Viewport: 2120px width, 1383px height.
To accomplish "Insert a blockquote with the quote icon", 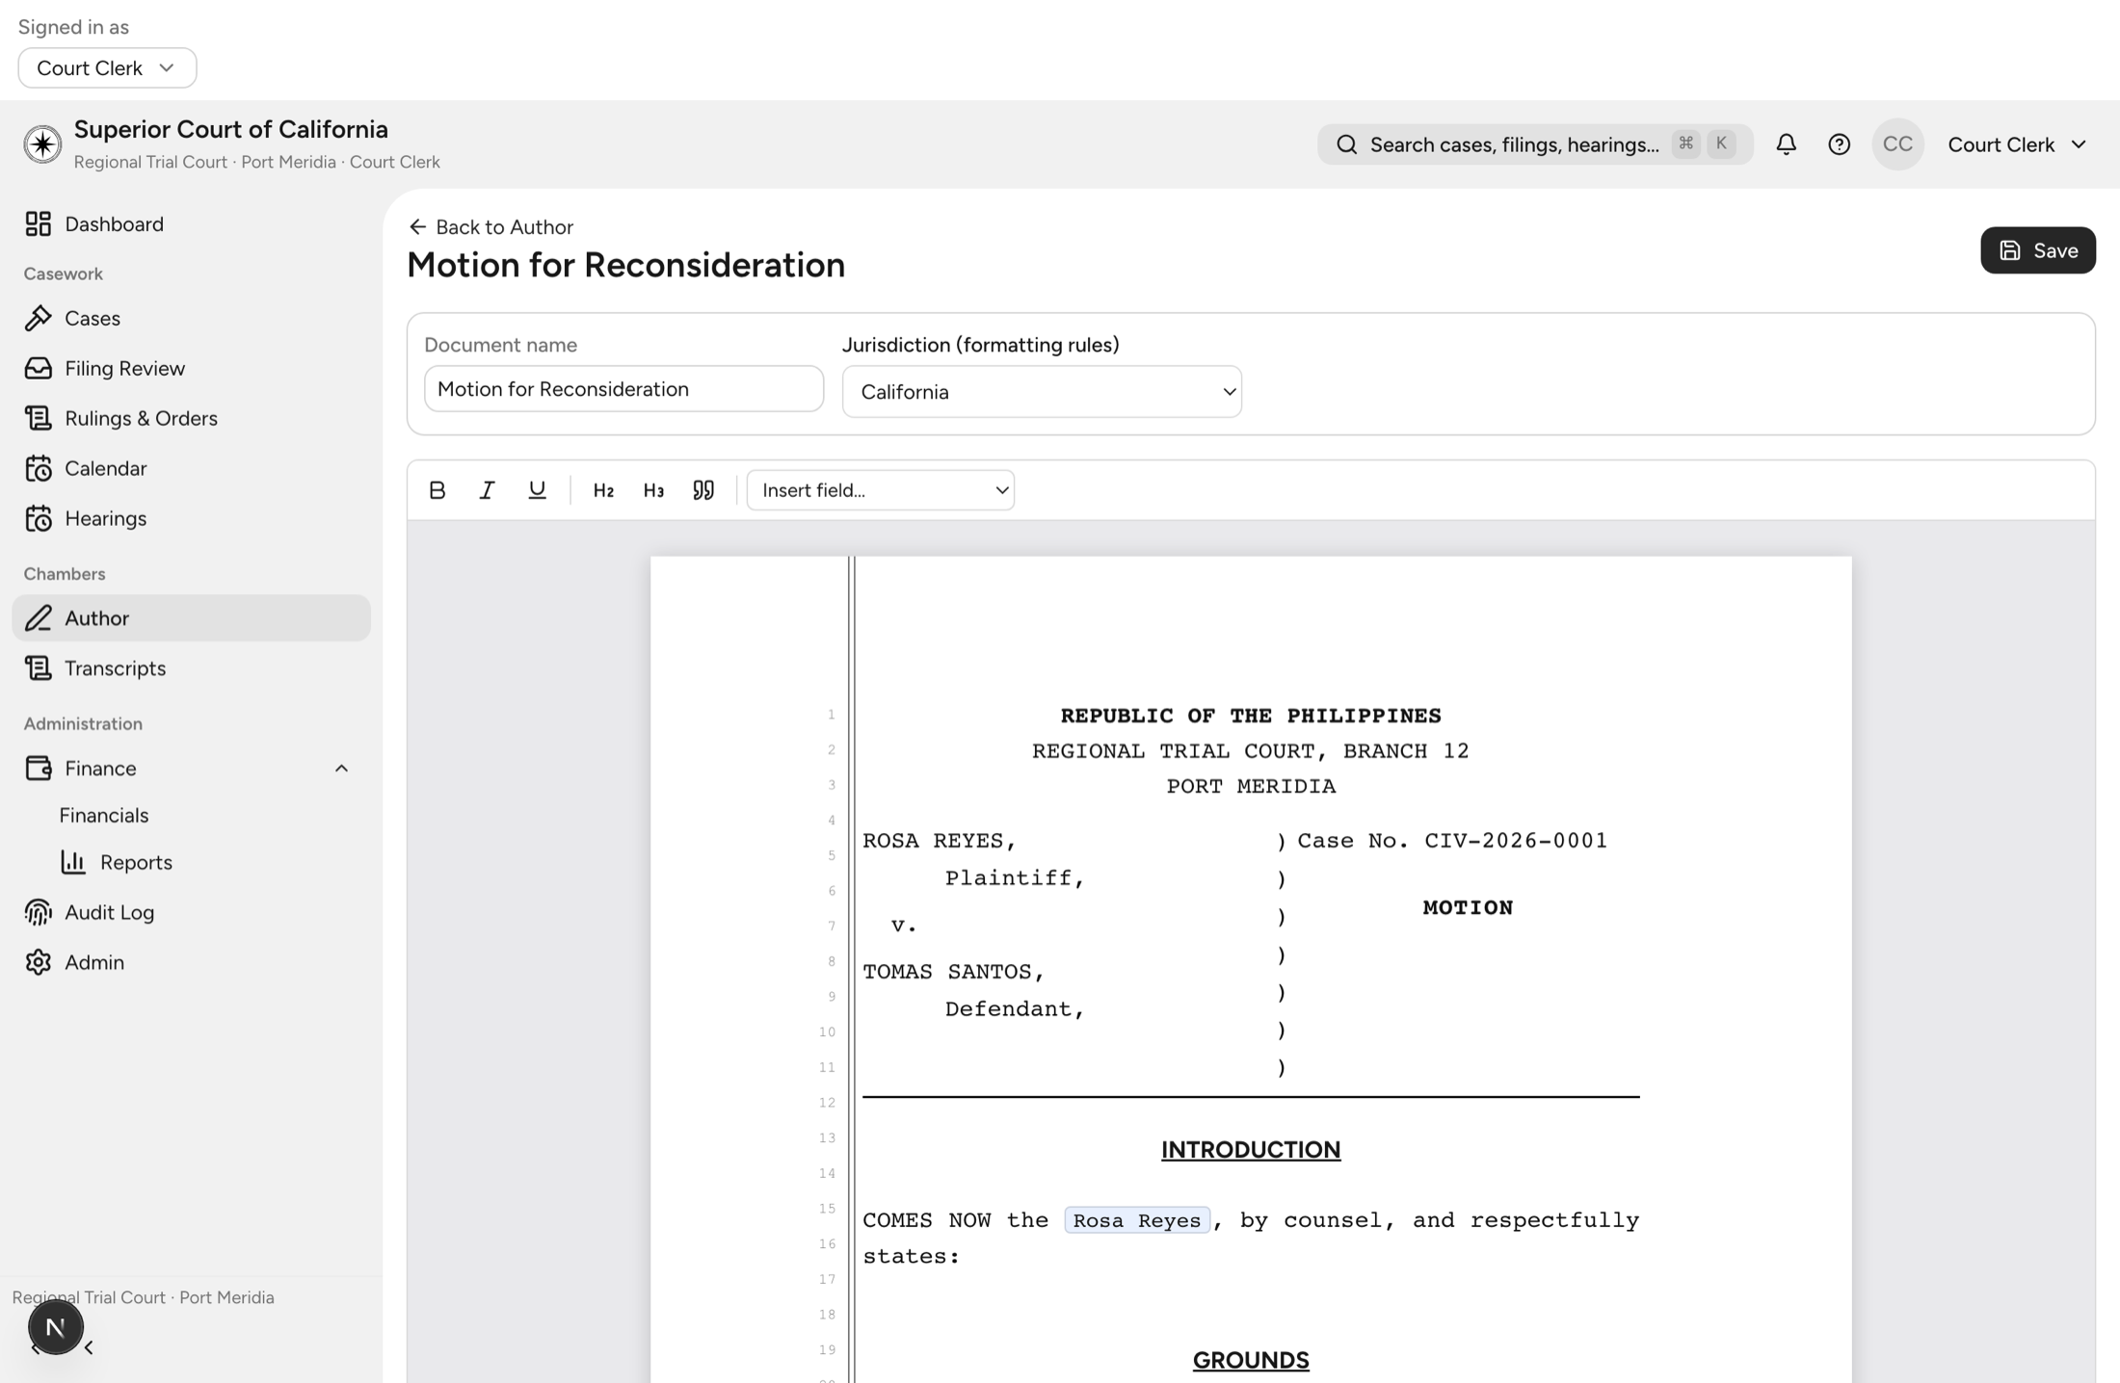I will tap(703, 490).
